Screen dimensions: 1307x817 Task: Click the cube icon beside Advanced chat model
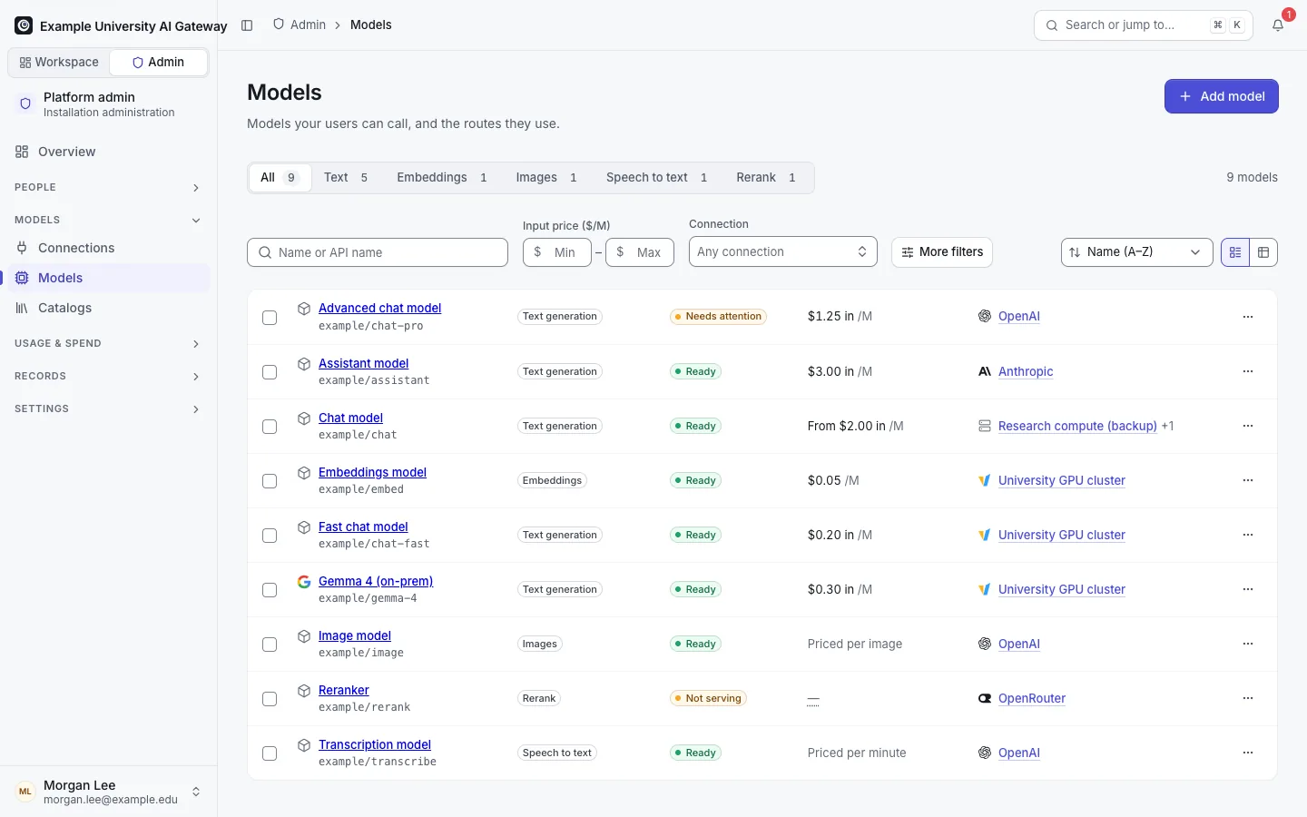[x=304, y=309]
